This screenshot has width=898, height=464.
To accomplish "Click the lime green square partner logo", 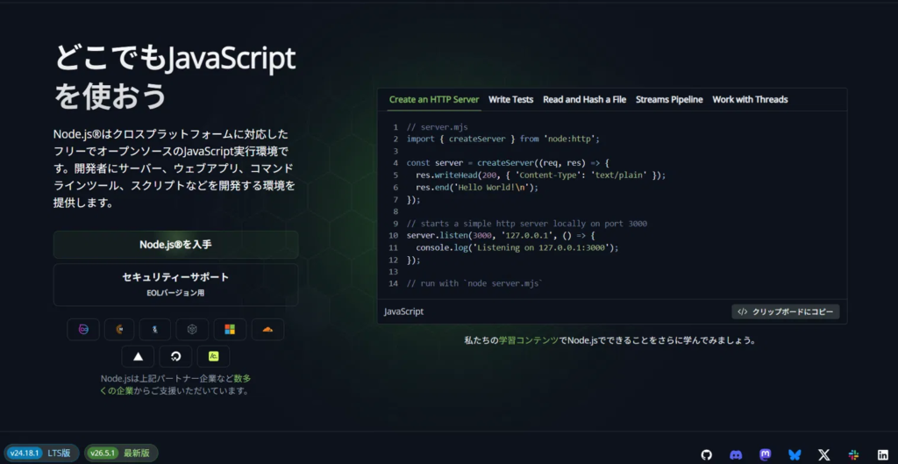I will point(214,356).
